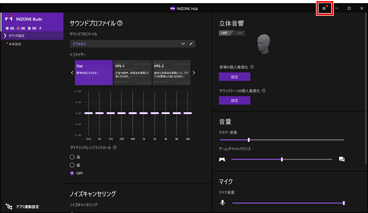The image size is (368, 213).
Task: Open help for 音場の個人最適化
Action: click(252, 67)
